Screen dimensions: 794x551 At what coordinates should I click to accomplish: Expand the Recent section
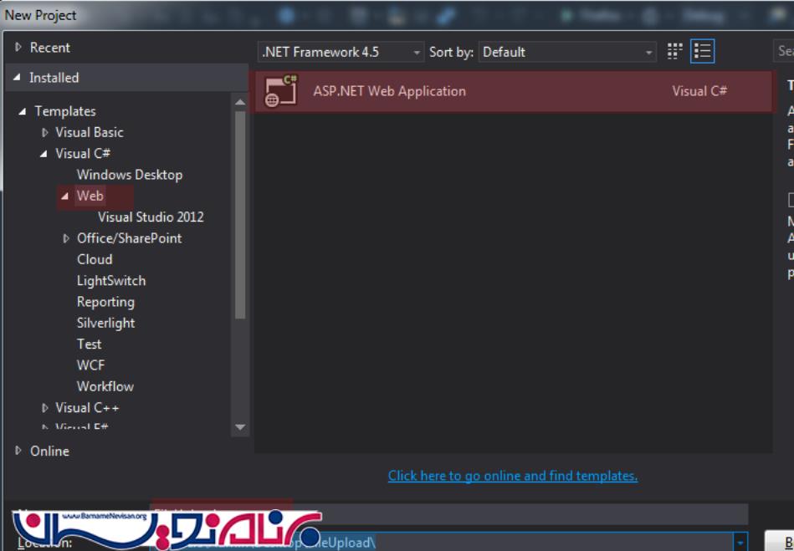18,48
